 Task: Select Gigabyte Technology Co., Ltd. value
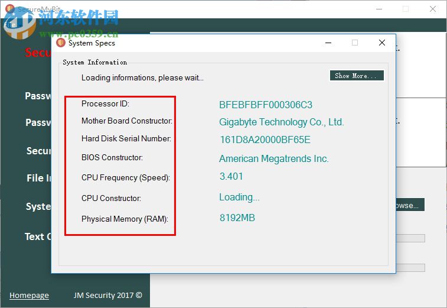pyautogui.click(x=282, y=122)
